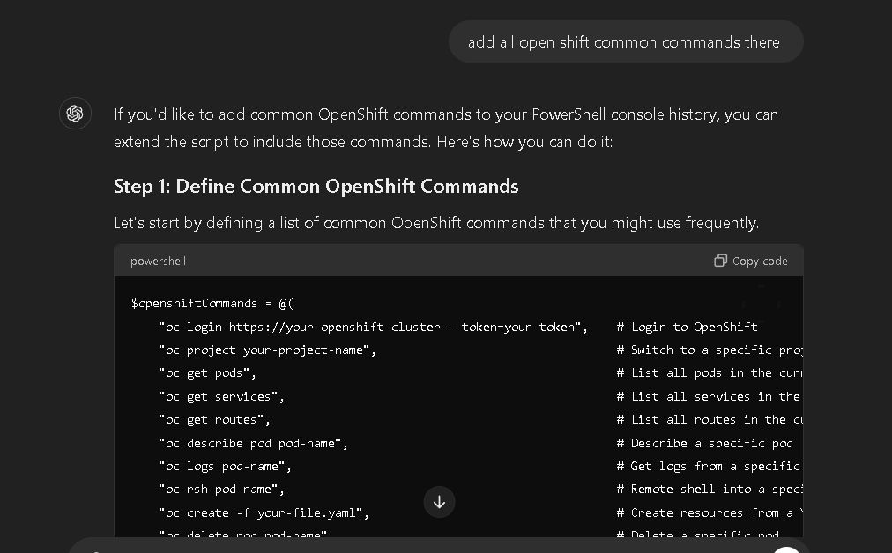Image resolution: width=892 pixels, height=553 pixels.
Task: Click the '# List all pods in the' comment
Action: [x=710, y=373]
